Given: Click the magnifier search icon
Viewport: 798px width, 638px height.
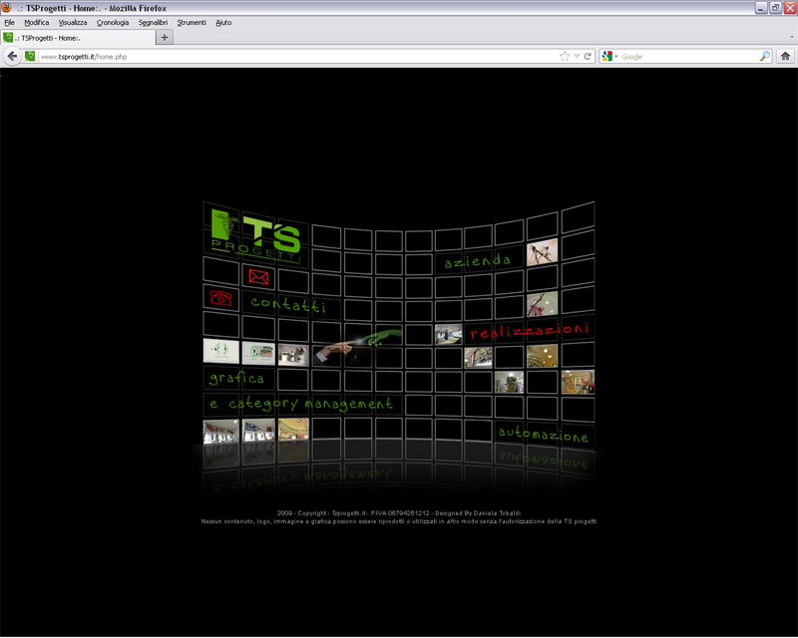Looking at the screenshot, I should (x=764, y=56).
